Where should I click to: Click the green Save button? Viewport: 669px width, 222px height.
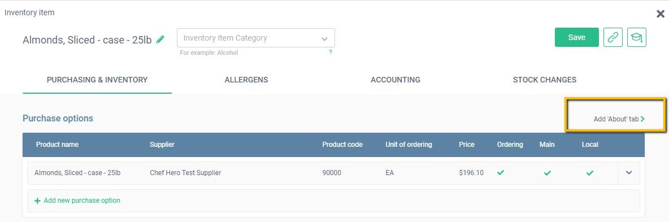tap(577, 38)
